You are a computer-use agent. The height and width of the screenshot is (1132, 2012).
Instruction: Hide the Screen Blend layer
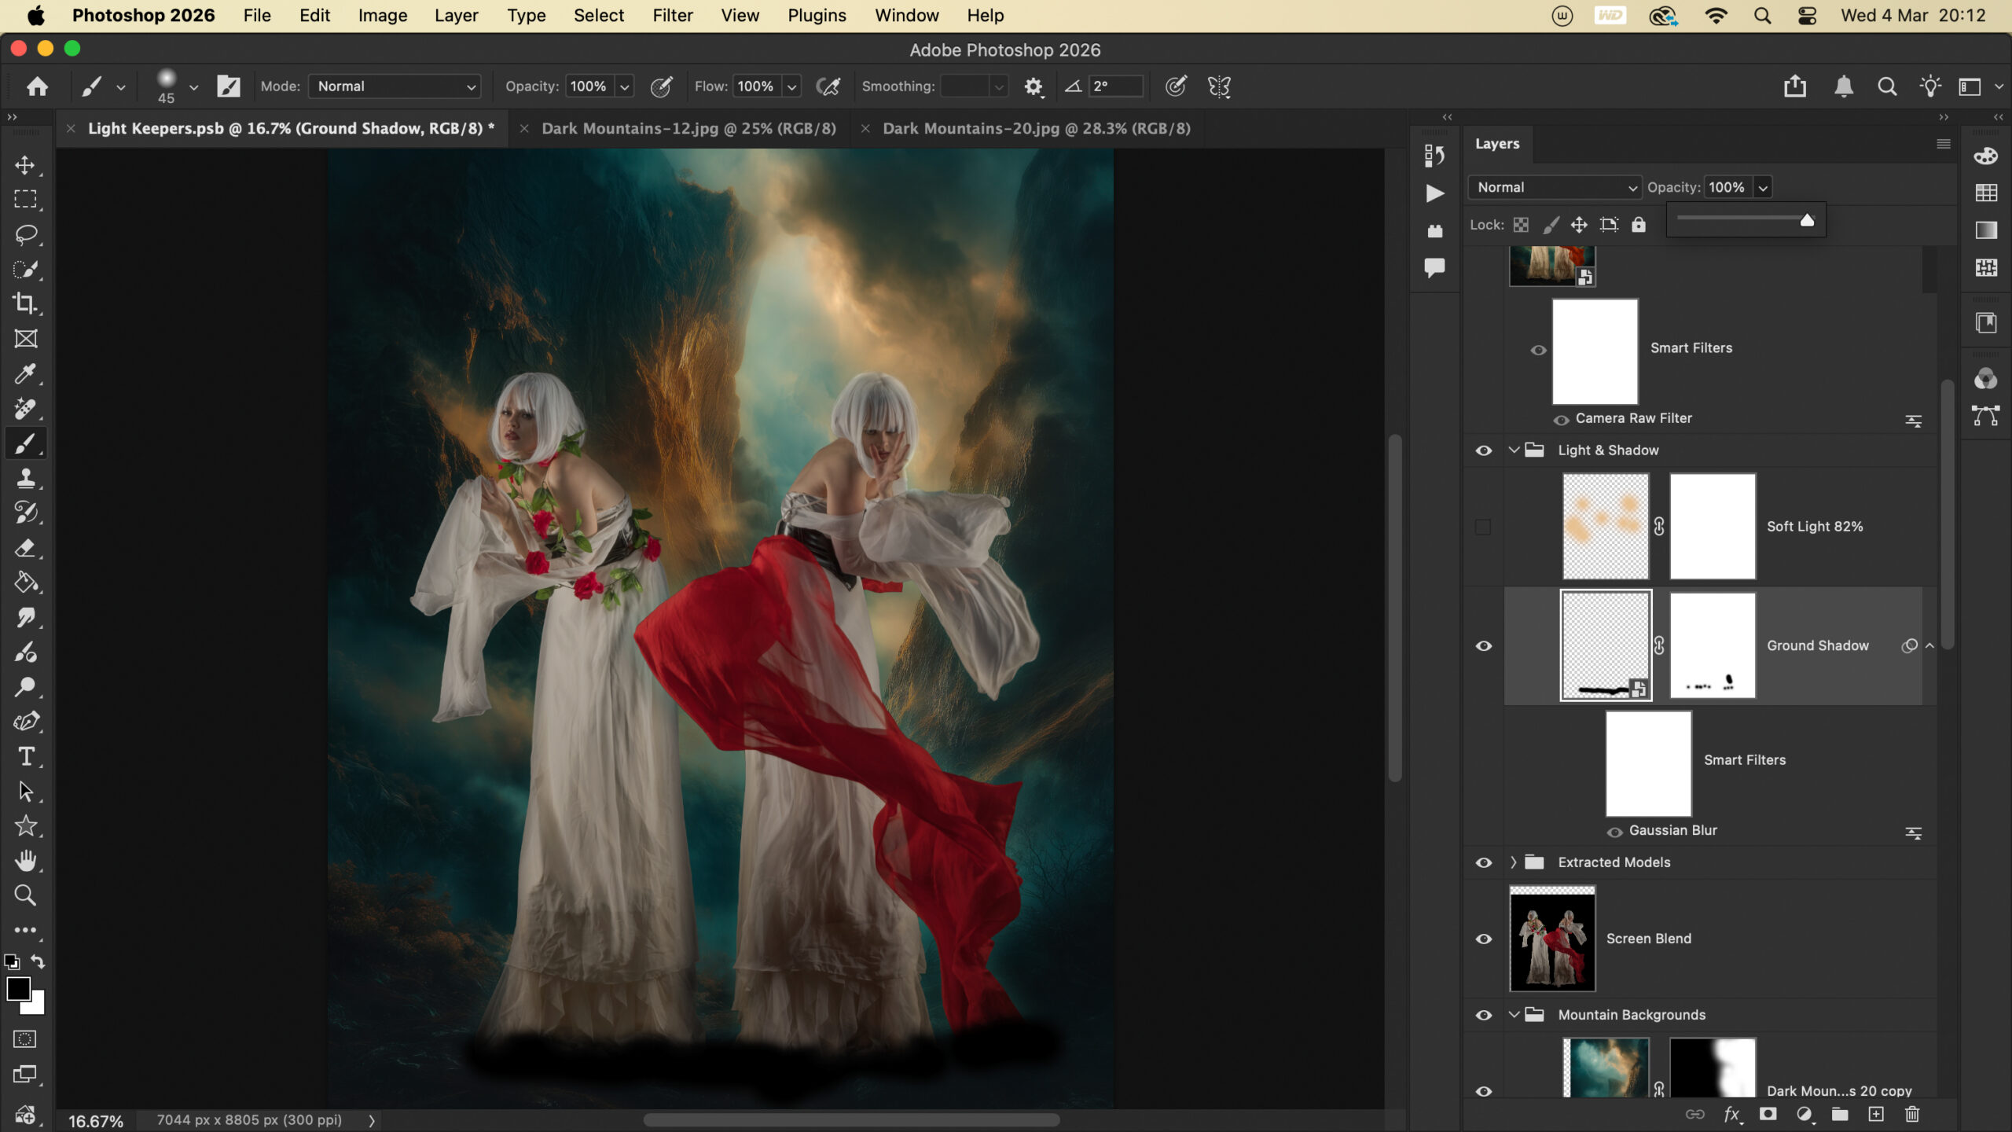1483,939
